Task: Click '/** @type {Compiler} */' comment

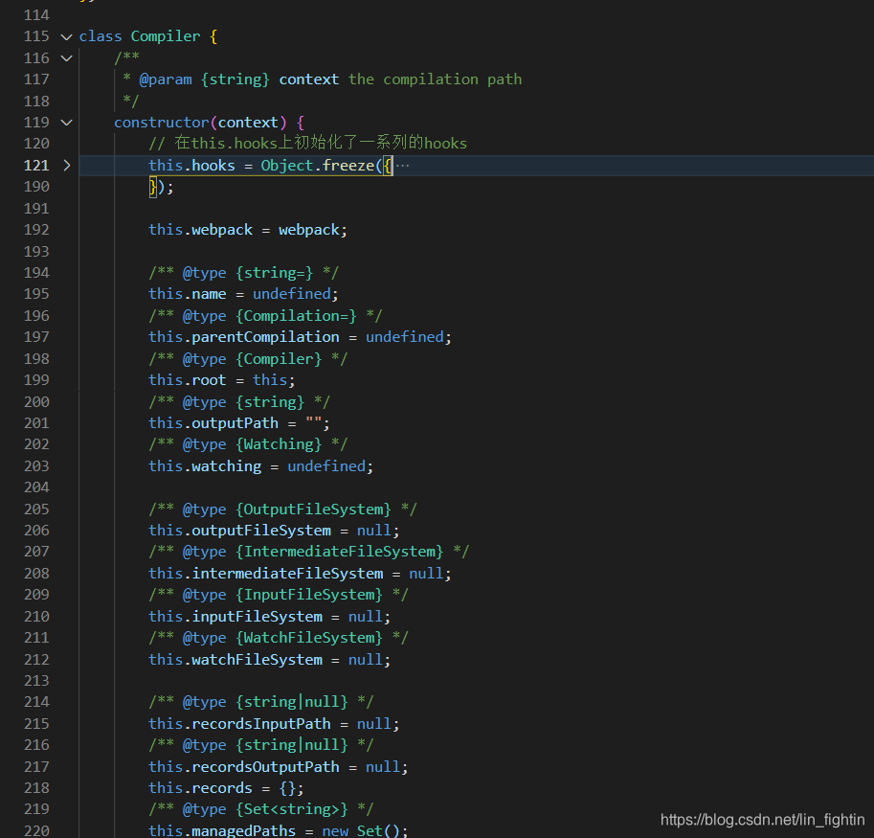Action: click(248, 358)
